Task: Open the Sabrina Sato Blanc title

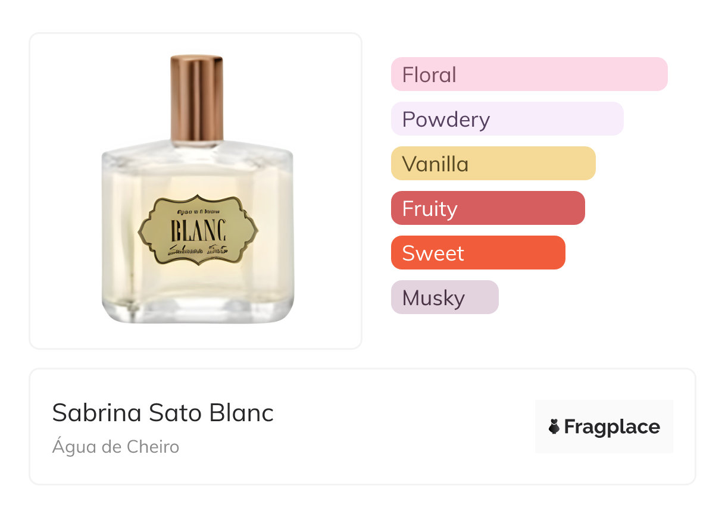Action: click(162, 413)
